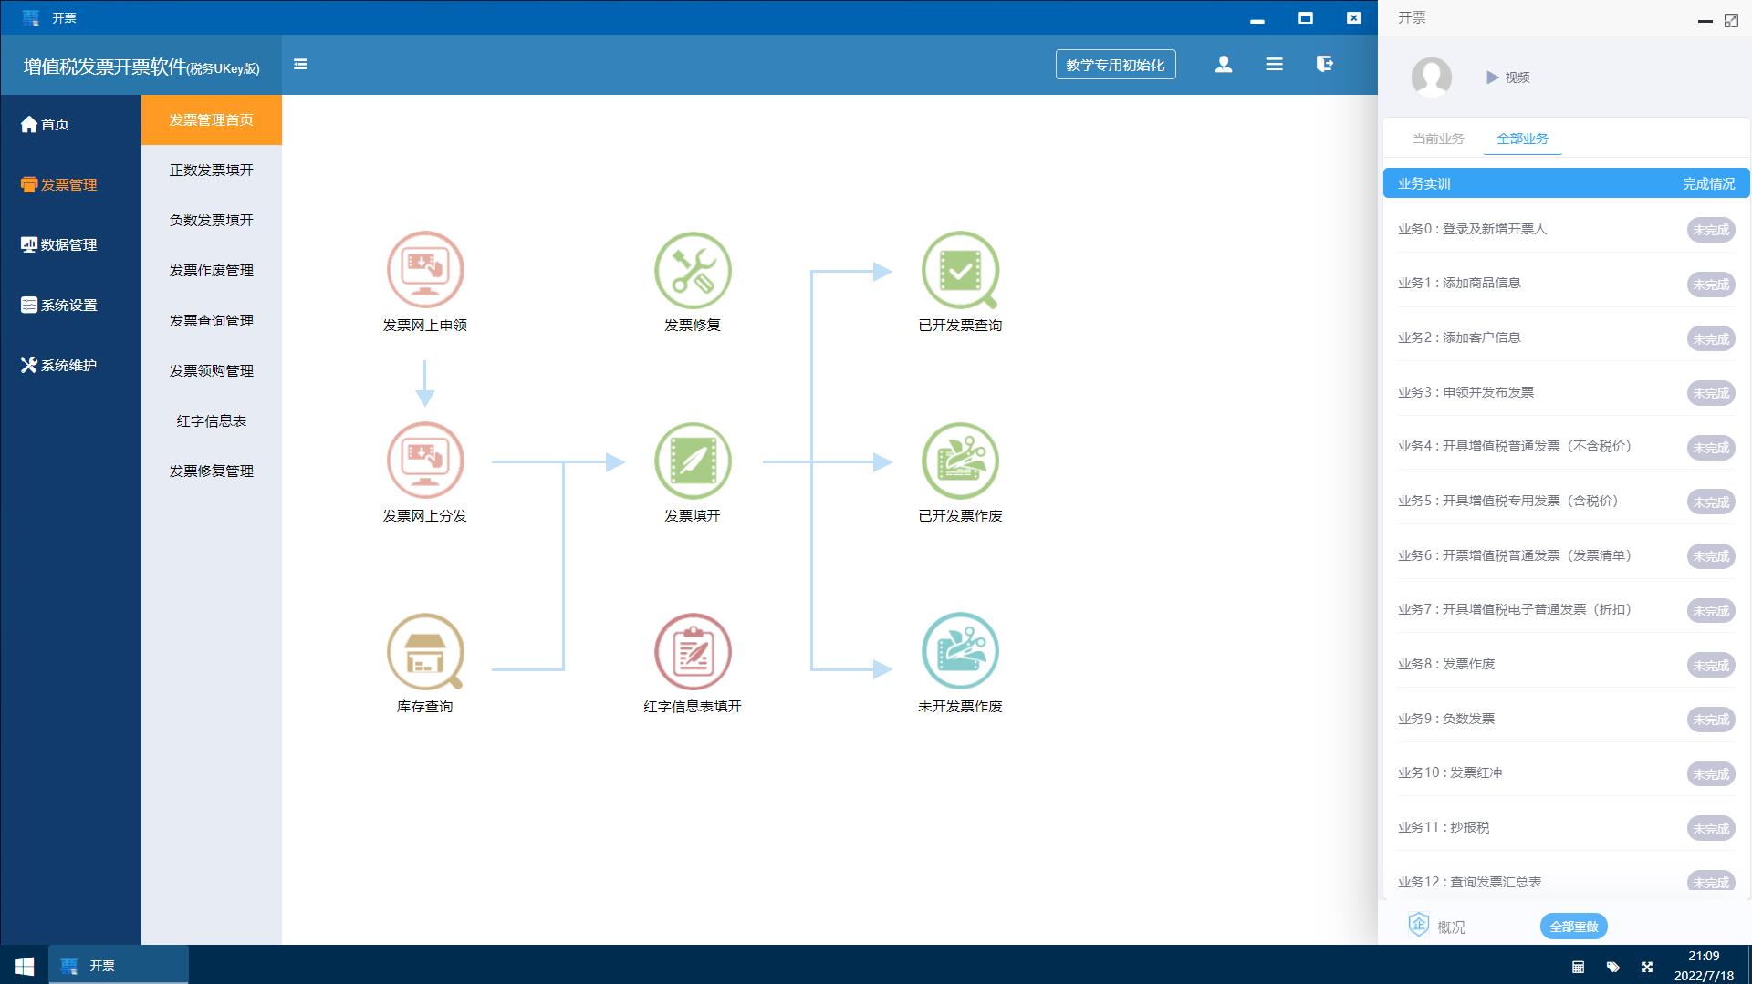The height and width of the screenshot is (984, 1752).
Task: Open 发票修复管理 submenu
Action: point(212,471)
